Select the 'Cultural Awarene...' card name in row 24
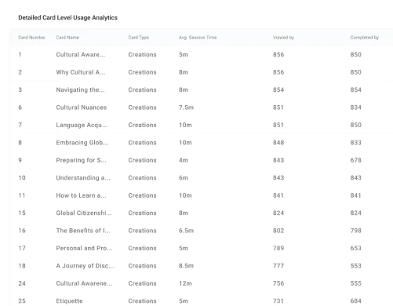393x306 pixels. tap(84, 283)
